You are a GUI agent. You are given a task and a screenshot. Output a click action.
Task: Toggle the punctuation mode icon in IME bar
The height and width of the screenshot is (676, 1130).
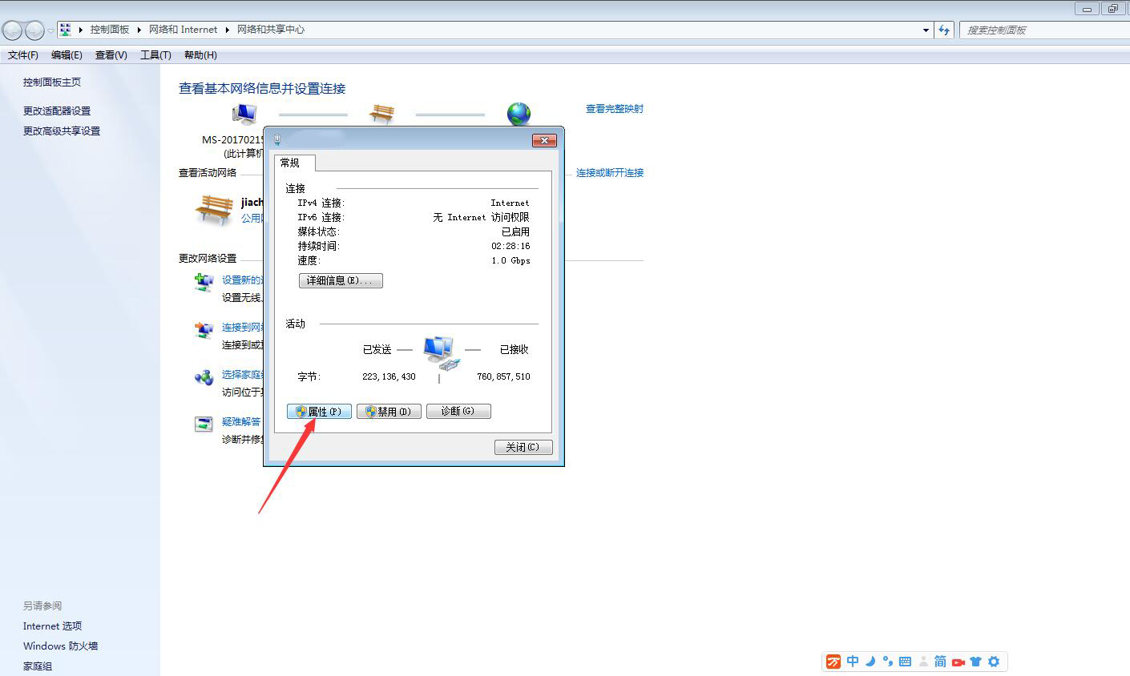point(887,662)
